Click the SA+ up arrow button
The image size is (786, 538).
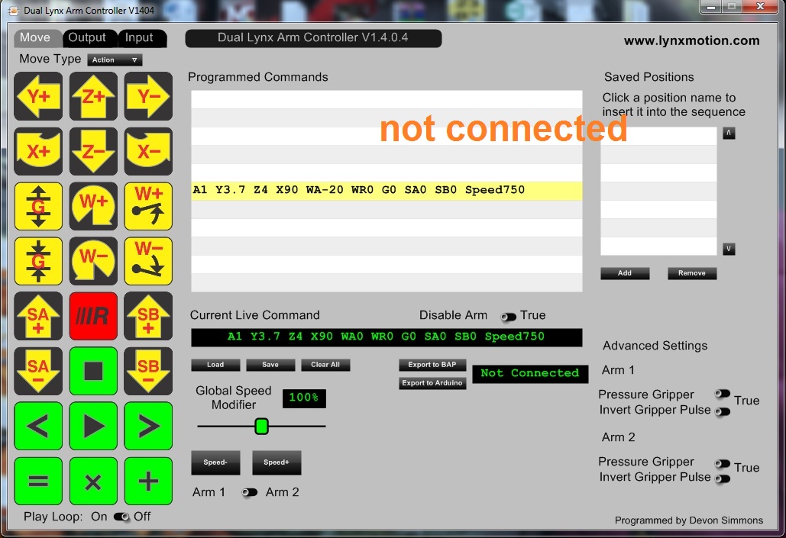[39, 316]
